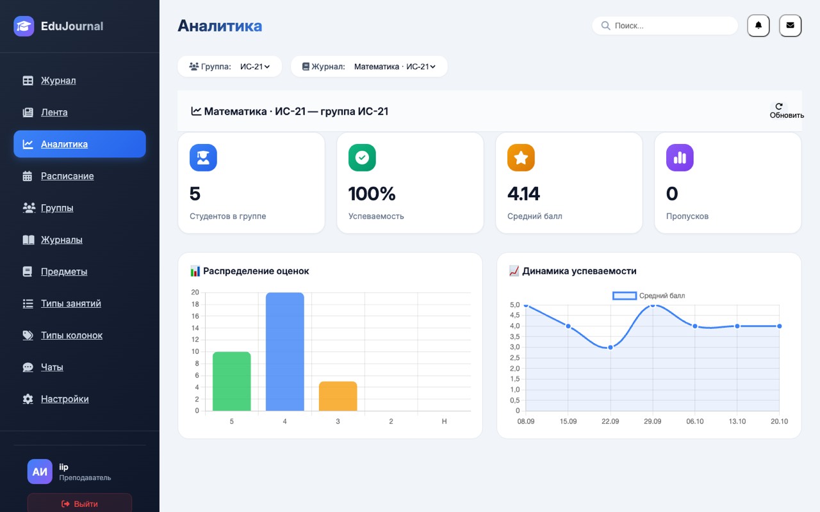Screen dimensions: 820x512
Task: Select the Аналитика menu item
Action: coord(79,144)
